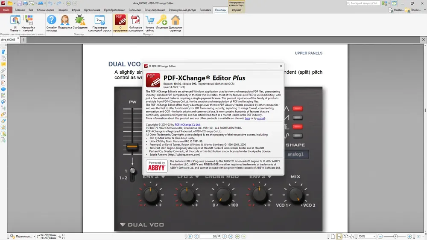Screen dimensions: 427x240
Task: Click Купить сейчас cart icon
Action: (x=150, y=23)
